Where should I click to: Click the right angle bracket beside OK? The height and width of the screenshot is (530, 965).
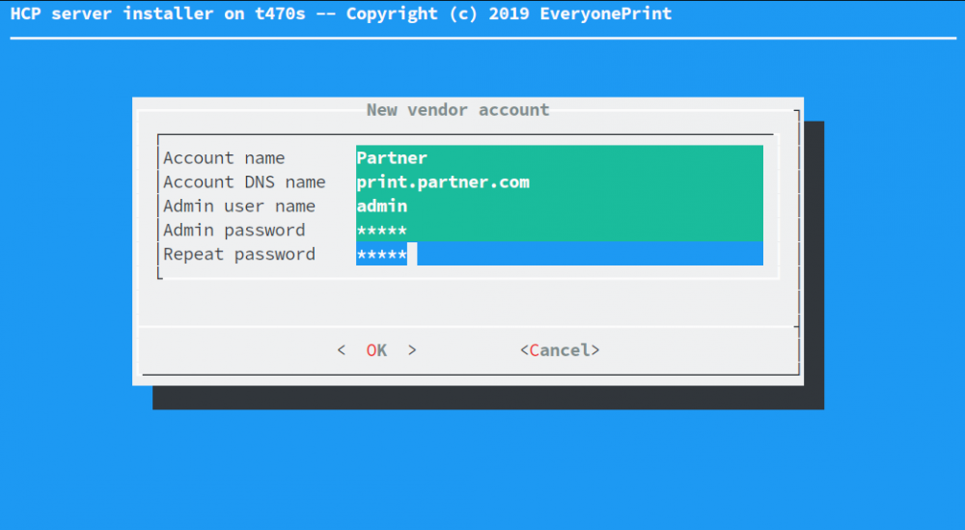pos(412,350)
